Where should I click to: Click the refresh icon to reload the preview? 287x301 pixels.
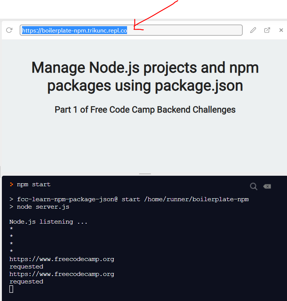(x=9, y=30)
